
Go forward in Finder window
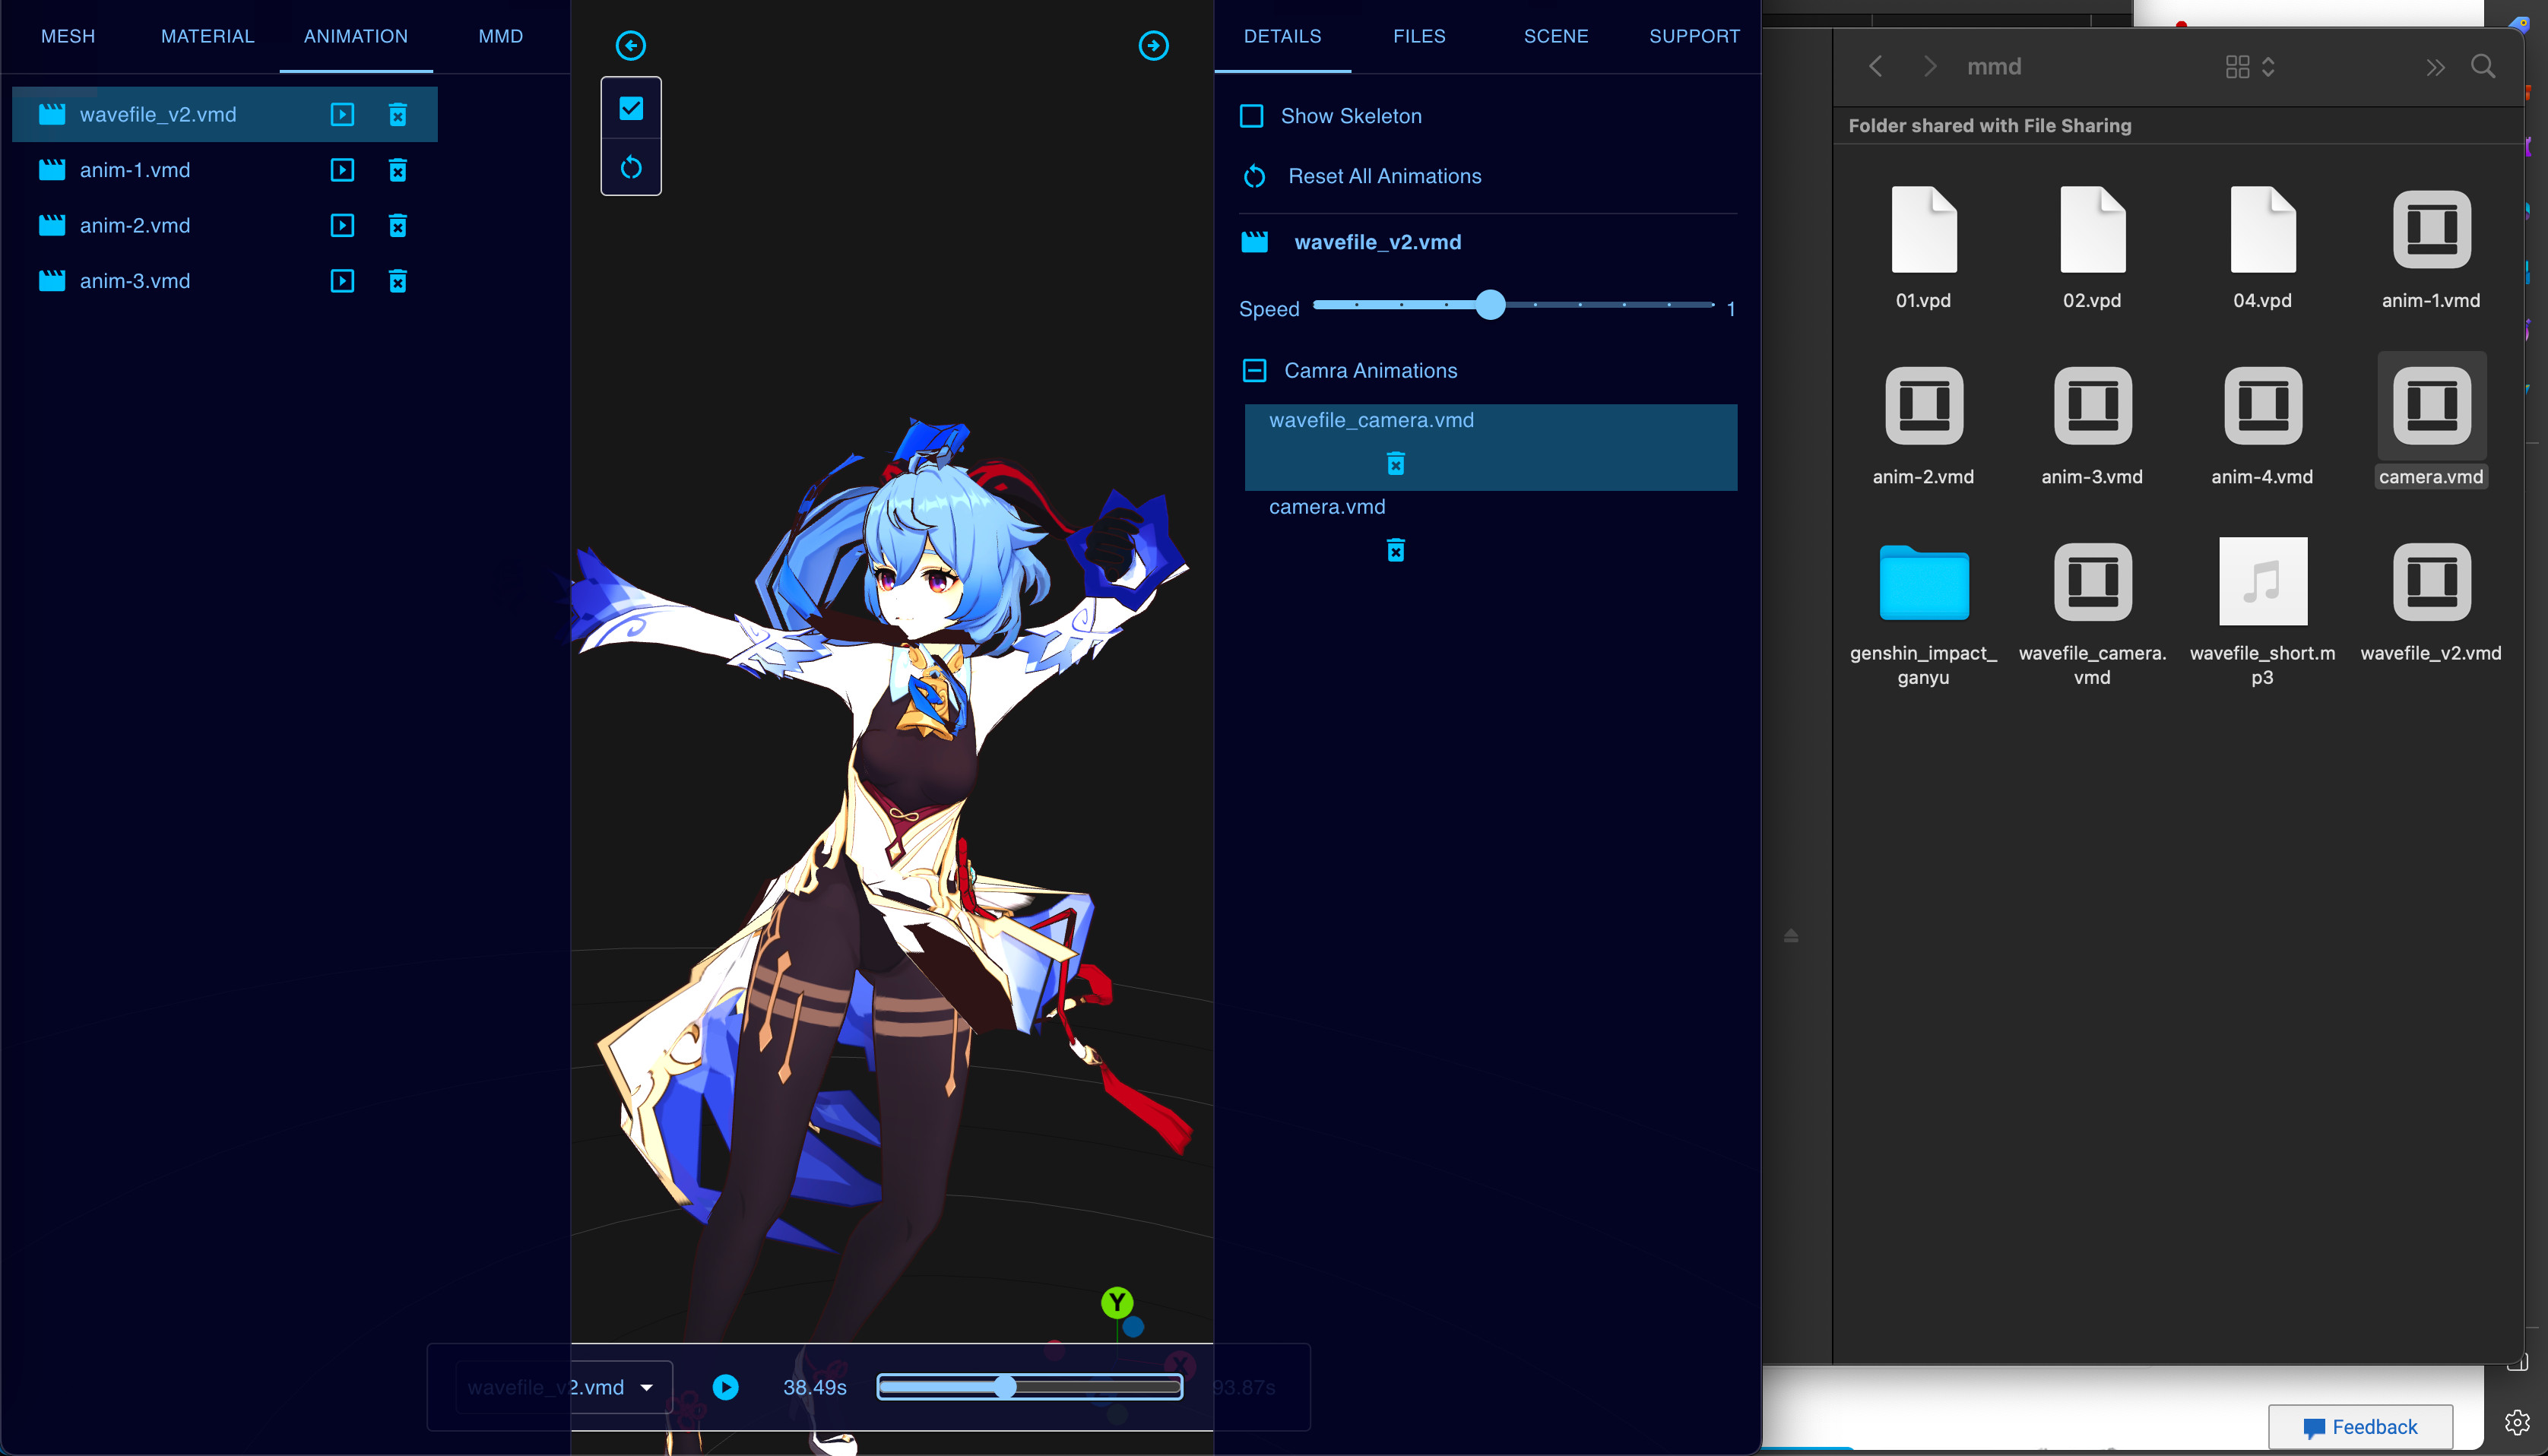(1930, 66)
